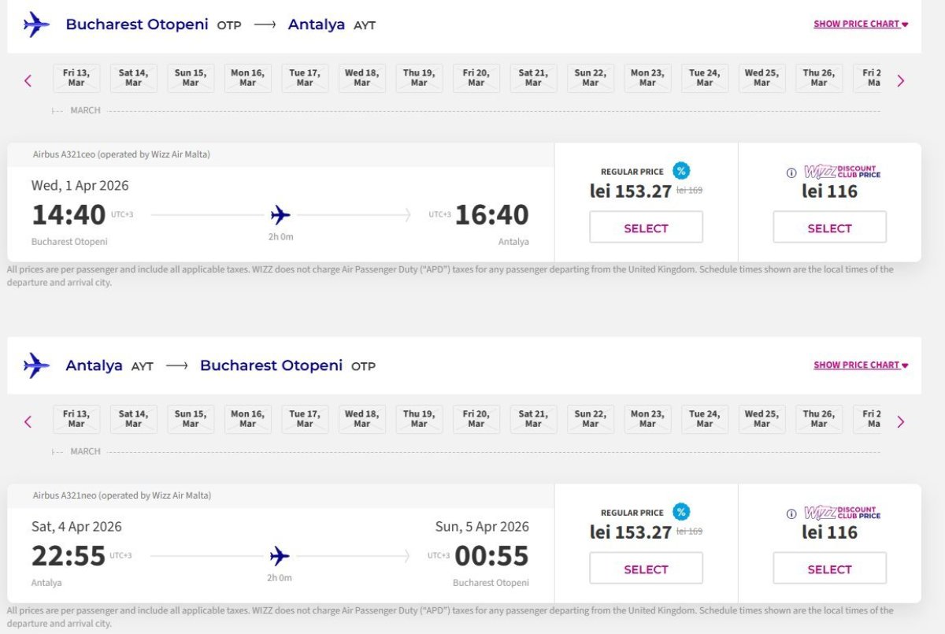This screenshot has width=945, height=634.
Task: Select return Wizz Discount Club fare
Action: (x=829, y=569)
